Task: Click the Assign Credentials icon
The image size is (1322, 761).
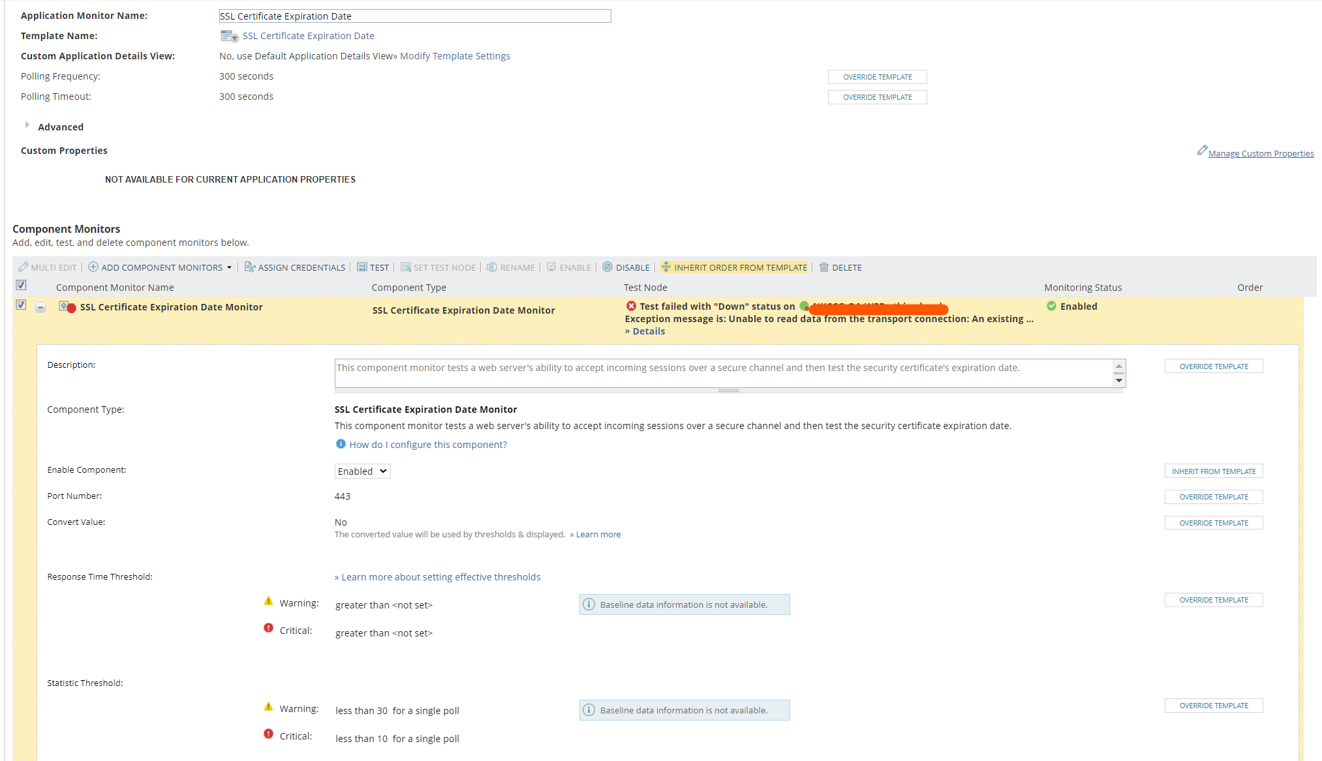Action: (249, 267)
